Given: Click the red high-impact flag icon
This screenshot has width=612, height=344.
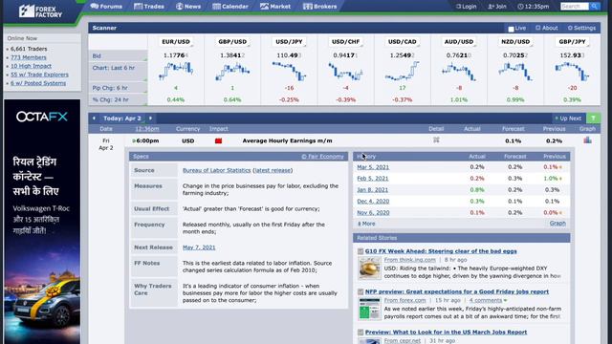Looking at the screenshot, I should pyautogui.click(x=218, y=140).
